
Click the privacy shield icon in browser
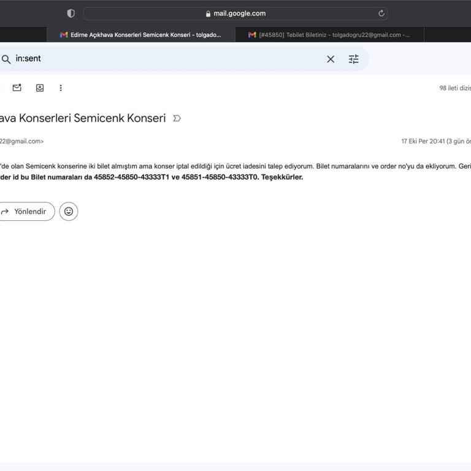71,13
